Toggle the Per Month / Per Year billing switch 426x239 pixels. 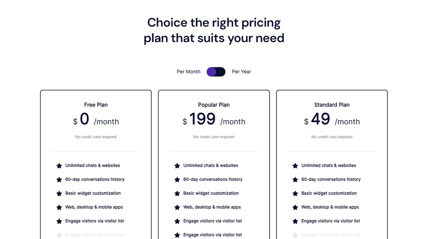(216, 72)
